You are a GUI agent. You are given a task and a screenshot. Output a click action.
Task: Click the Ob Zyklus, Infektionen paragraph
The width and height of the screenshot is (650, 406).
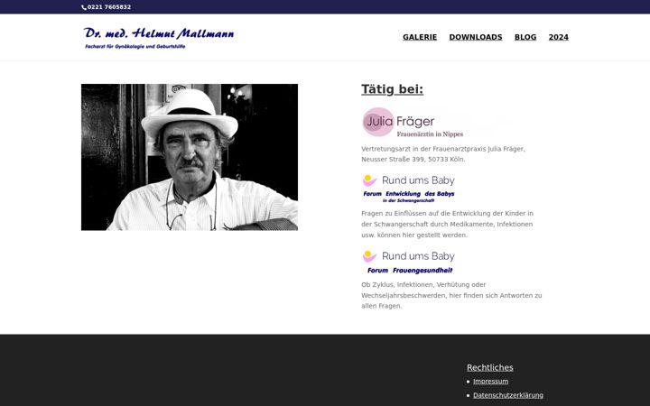(451, 295)
